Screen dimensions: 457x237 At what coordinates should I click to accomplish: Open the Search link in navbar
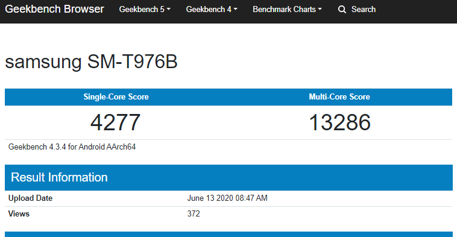tap(364, 9)
